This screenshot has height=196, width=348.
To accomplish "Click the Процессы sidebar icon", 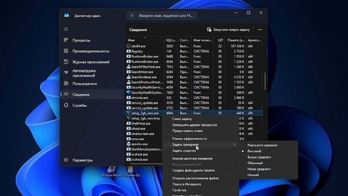I will click(66, 40).
